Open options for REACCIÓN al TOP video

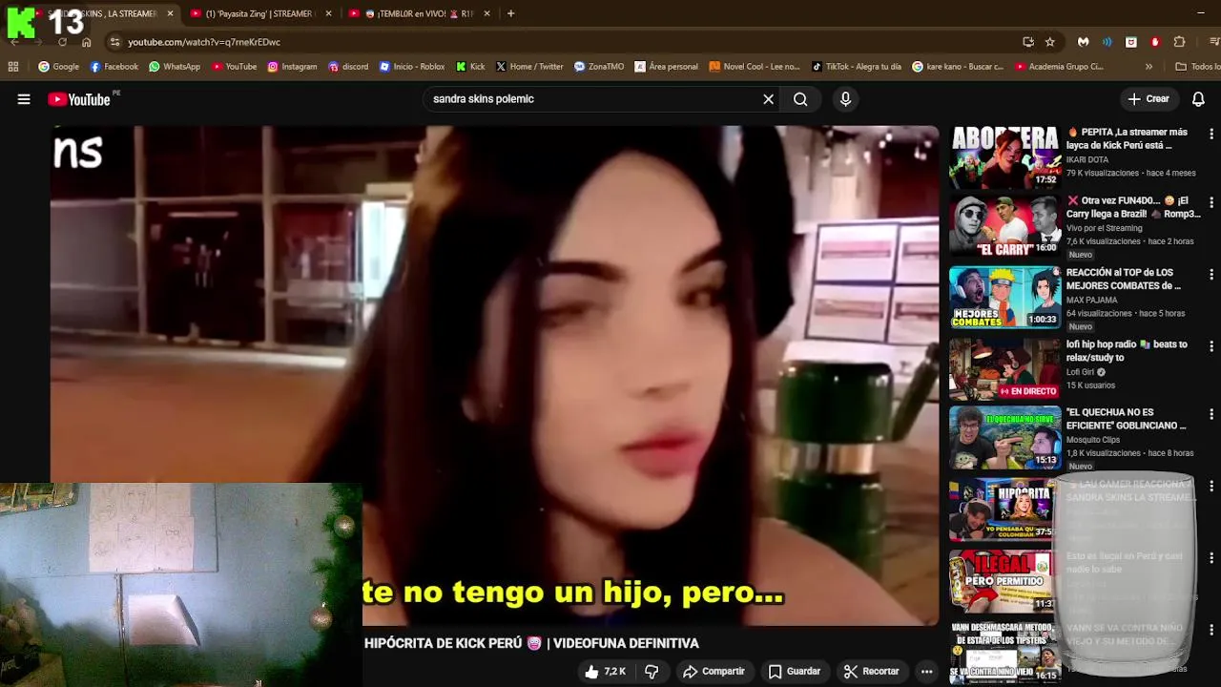pyautogui.click(x=1211, y=274)
